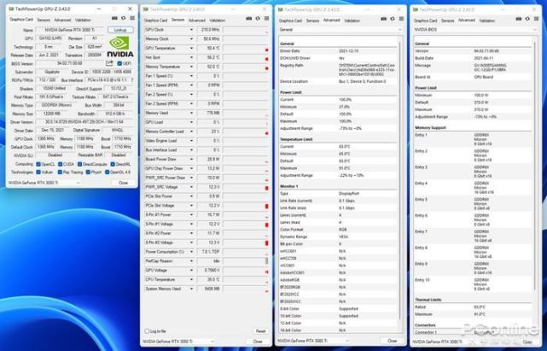Open the GPU Clock sensor dropdown
The height and width of the screenshot is (351, 547).
[x=191, y=30]
